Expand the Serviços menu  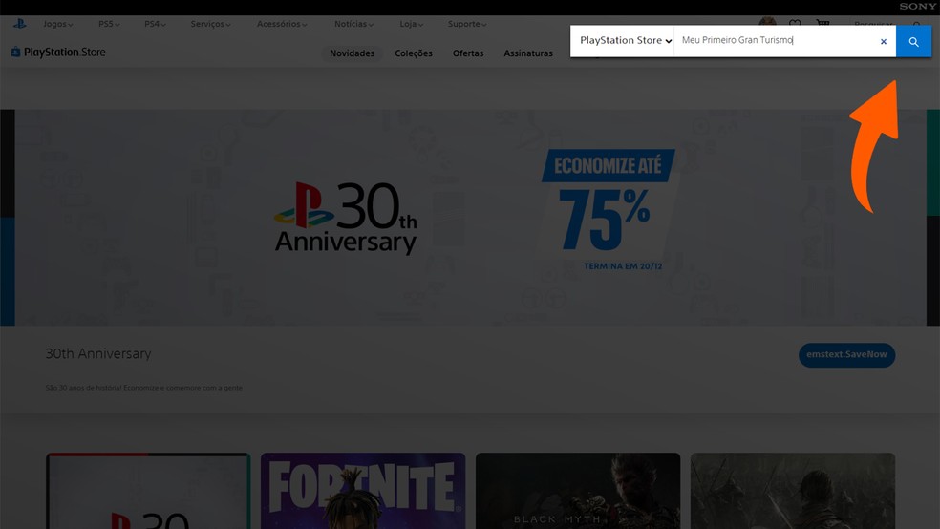click(x=210, y=24)
